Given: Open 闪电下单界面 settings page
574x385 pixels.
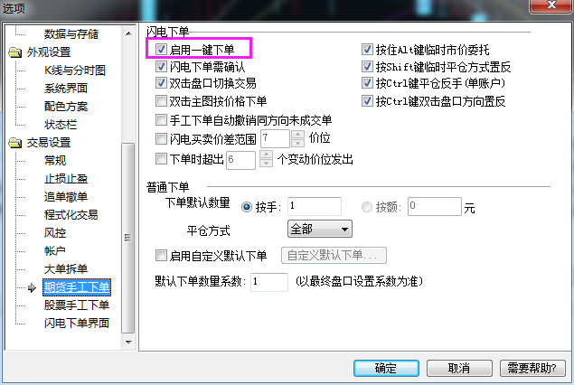Looking at the screenshot, I should coord(77,323).
